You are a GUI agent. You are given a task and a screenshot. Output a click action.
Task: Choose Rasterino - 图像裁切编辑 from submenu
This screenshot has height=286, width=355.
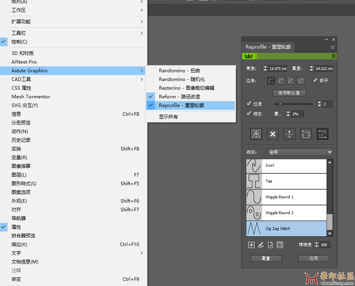click(x=191, y=88)
